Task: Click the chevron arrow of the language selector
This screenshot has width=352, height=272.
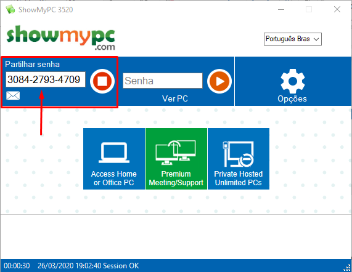Action: pos(316,39)
